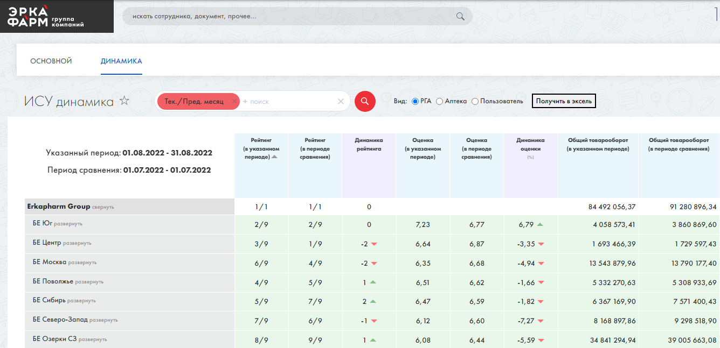This screenshot has width=720, height=348.
Task: Remove the Тек./Пред. месяц filter tag
Action: coord(234,101)
